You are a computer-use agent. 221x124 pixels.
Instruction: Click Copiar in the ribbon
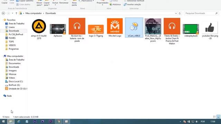(4, 2)
